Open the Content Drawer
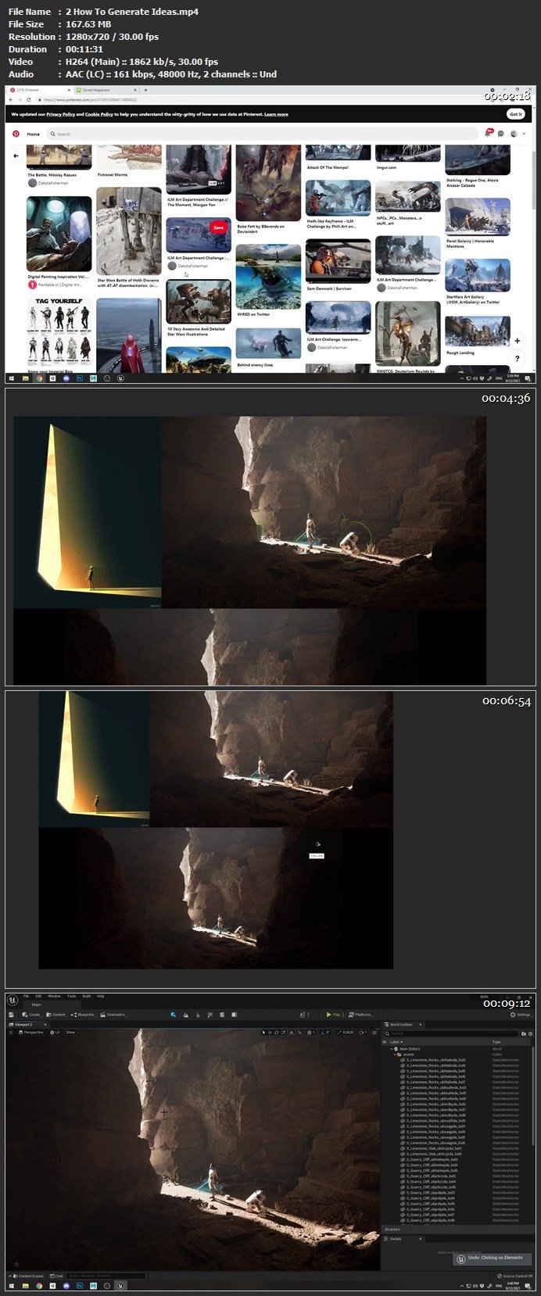The height and width of the screenshot is (1296, 541). click(28, 1276)
